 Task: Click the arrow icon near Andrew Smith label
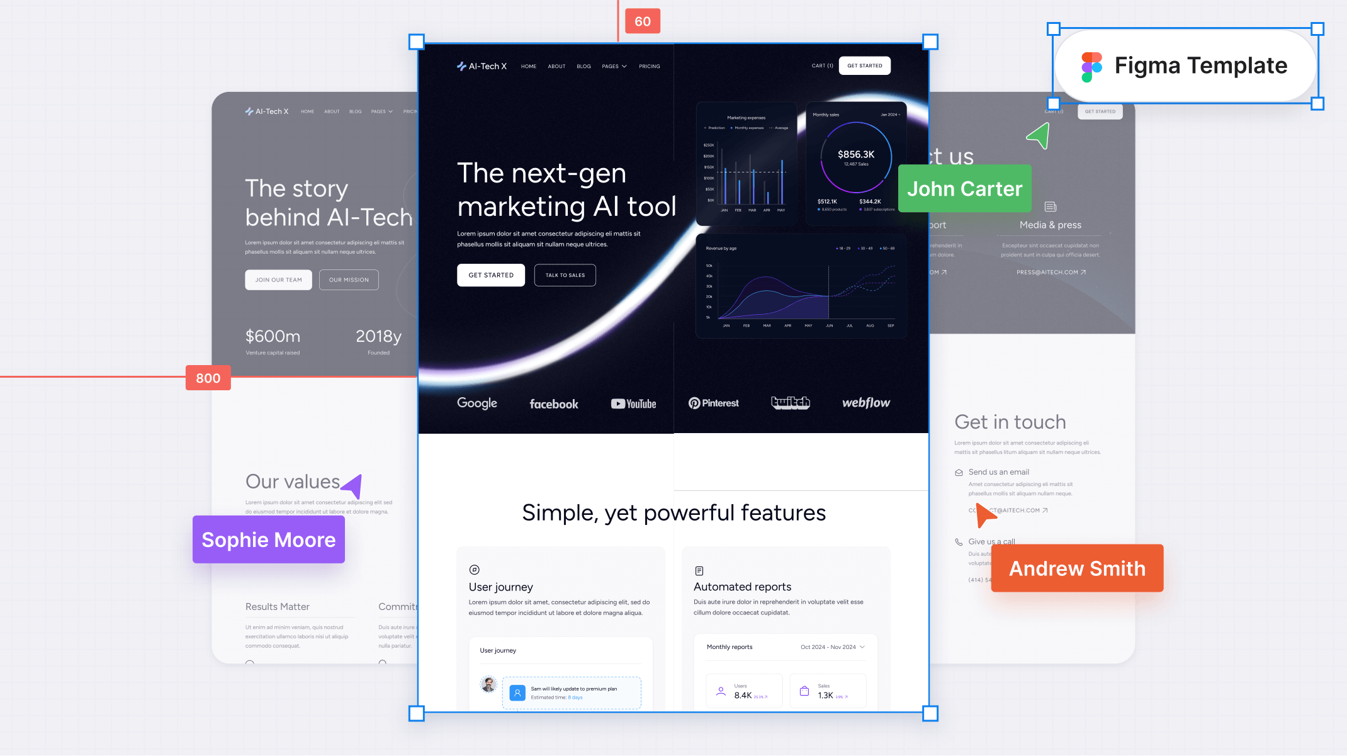click(983, 516)
